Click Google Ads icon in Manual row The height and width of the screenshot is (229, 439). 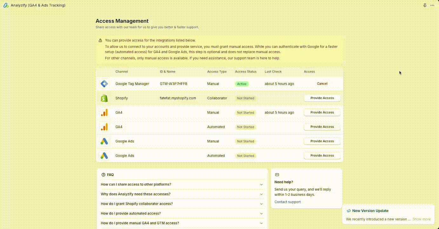click(x=104, y=141)
